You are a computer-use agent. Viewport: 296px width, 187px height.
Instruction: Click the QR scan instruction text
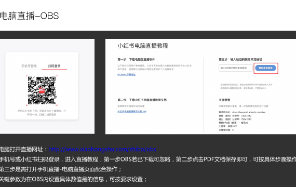(42, 113)
